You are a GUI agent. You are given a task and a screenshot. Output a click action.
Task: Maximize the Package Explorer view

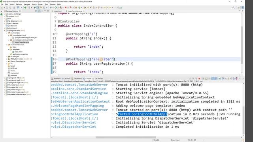click(48, 11)
